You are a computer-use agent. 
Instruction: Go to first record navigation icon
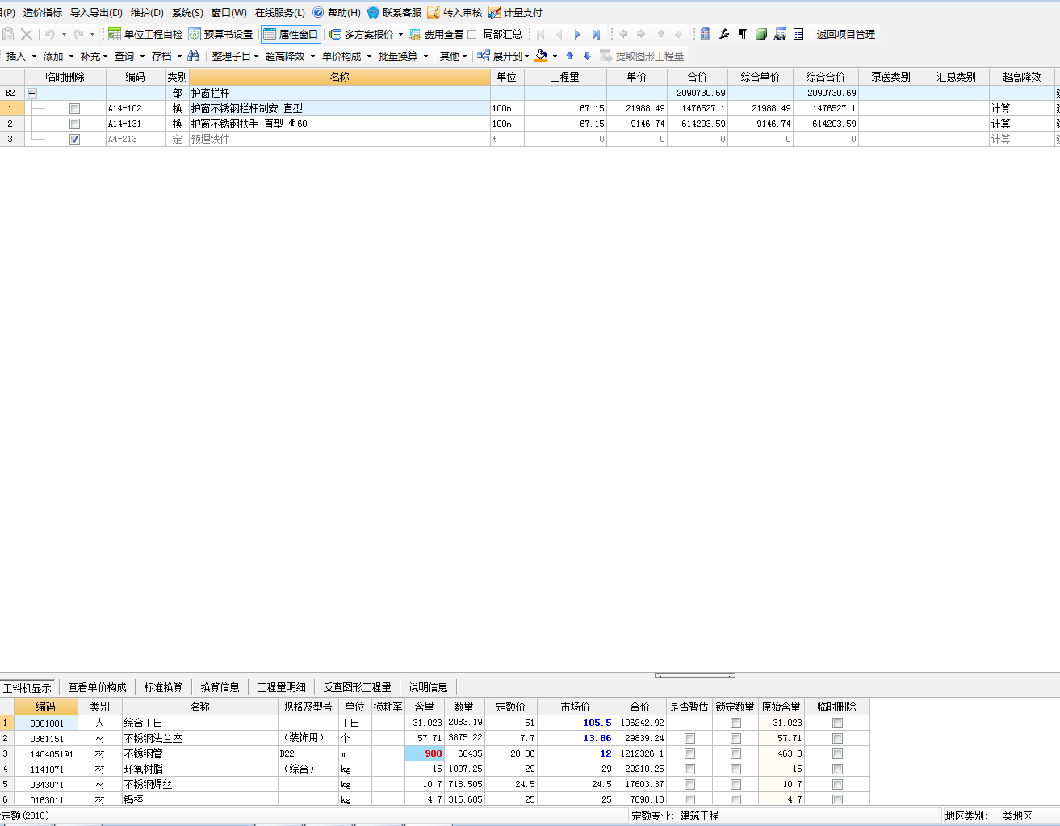pos(540,34)
